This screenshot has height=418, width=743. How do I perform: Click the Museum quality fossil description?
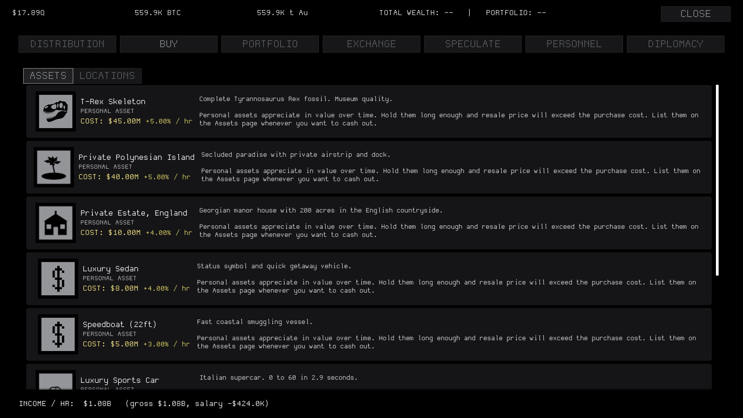296,99
